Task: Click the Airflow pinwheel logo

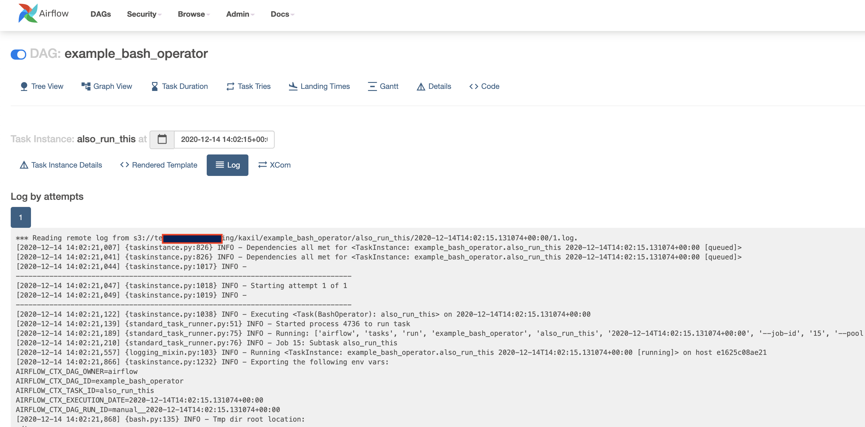Action: tap(28, 13)
